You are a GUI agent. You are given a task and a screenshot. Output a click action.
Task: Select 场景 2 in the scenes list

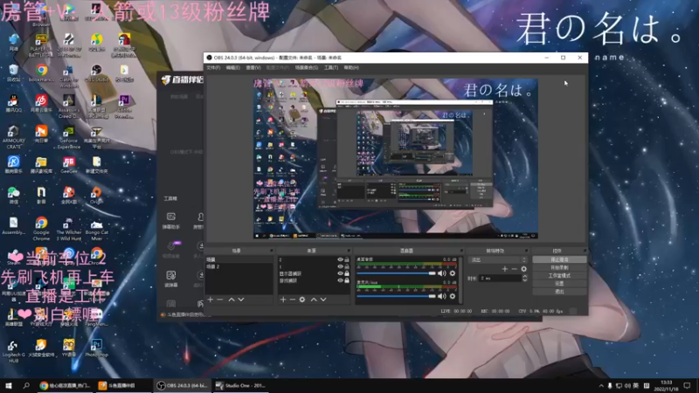point(239,266)
